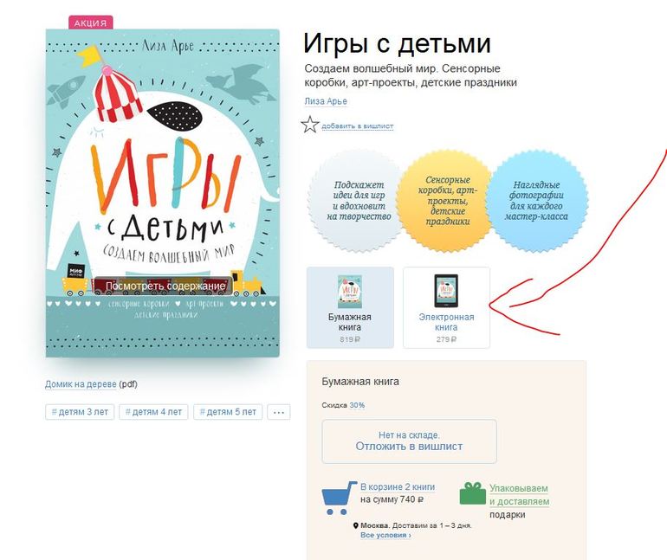The width and height of the screenshot is (667, 560).
Task: Expand more tags with the ellipsis button
Action: pyautogui.click(x=279, y=412)
